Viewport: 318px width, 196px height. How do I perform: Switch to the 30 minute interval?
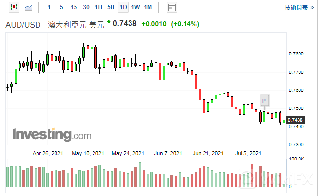[x=86, y=7]
